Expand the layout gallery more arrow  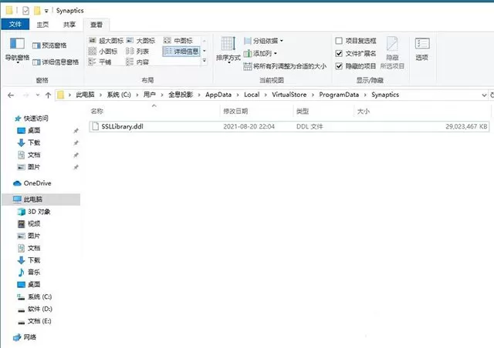pos(205,60)
